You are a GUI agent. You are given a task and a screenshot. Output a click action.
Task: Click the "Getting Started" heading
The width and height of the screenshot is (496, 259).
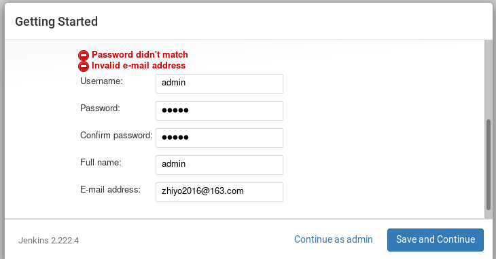point(56,22)
